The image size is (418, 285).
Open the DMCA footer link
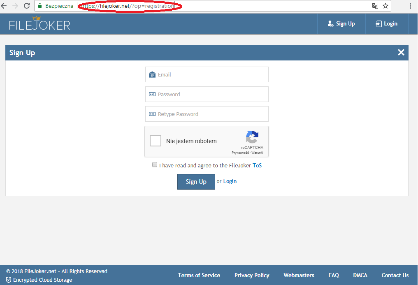pos(360,275)
